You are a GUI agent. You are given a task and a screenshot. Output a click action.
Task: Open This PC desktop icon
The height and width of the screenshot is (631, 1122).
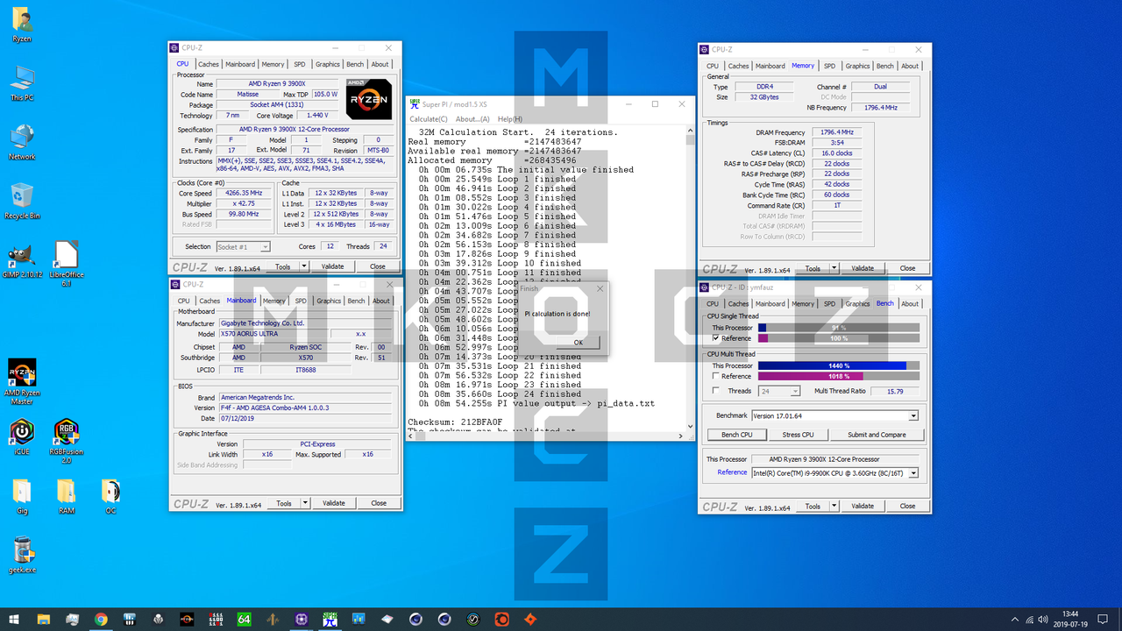pyautogui.click(x=22, y=84)
